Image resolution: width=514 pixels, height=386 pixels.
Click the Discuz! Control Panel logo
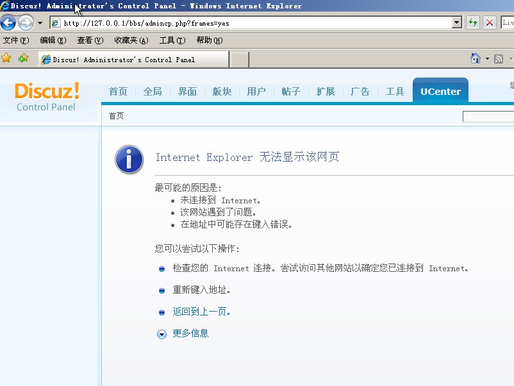tap(47, 96)
